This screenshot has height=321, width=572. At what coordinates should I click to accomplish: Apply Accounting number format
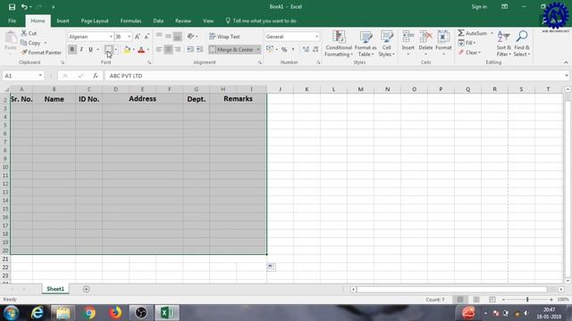270,49
